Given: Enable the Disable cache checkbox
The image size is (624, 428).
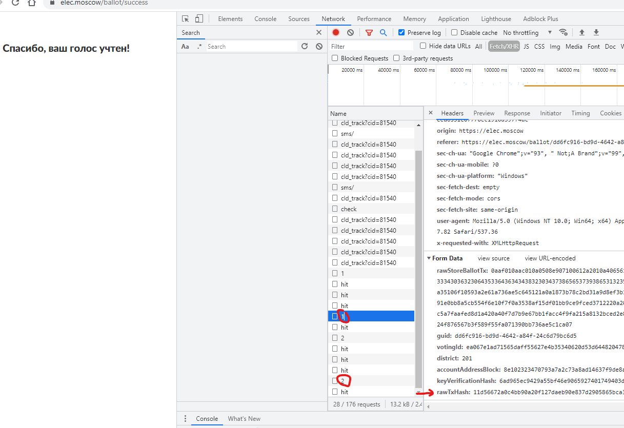Looking at the screenshot, I should click(x=454, y=32).
